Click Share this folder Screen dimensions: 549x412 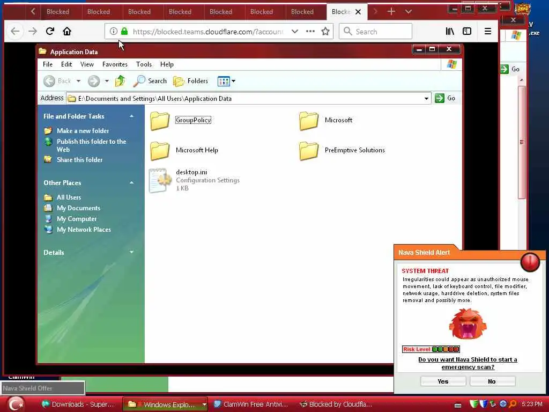point(80,160)
